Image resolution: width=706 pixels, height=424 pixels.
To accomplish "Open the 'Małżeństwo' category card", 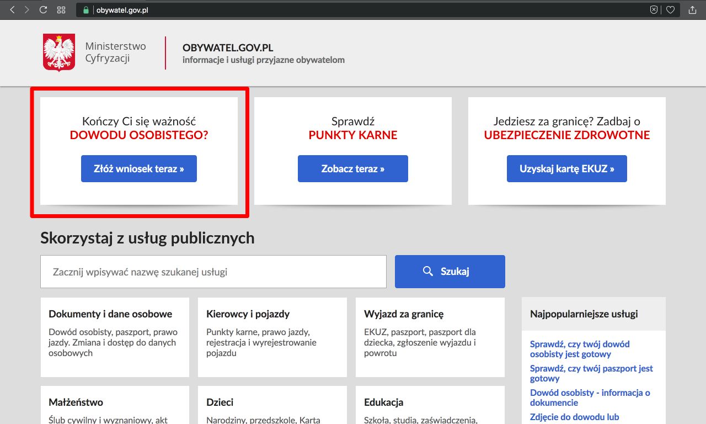I will click(x=115, y=405).
